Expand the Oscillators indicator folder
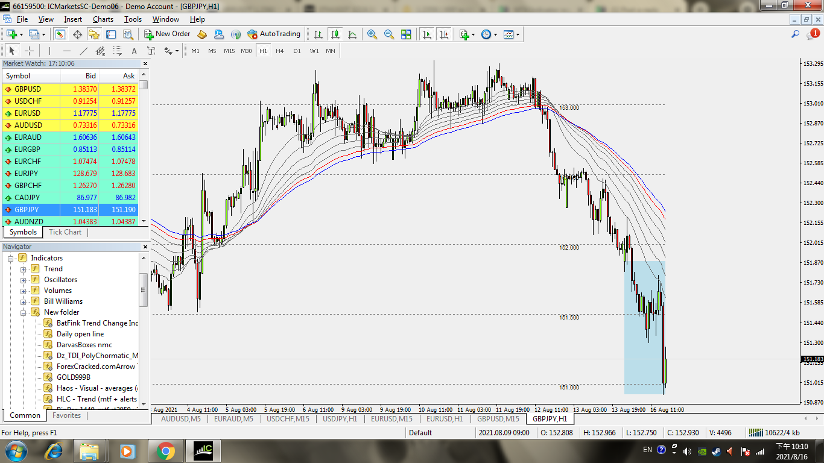824x463 pixels. point(24,280)
